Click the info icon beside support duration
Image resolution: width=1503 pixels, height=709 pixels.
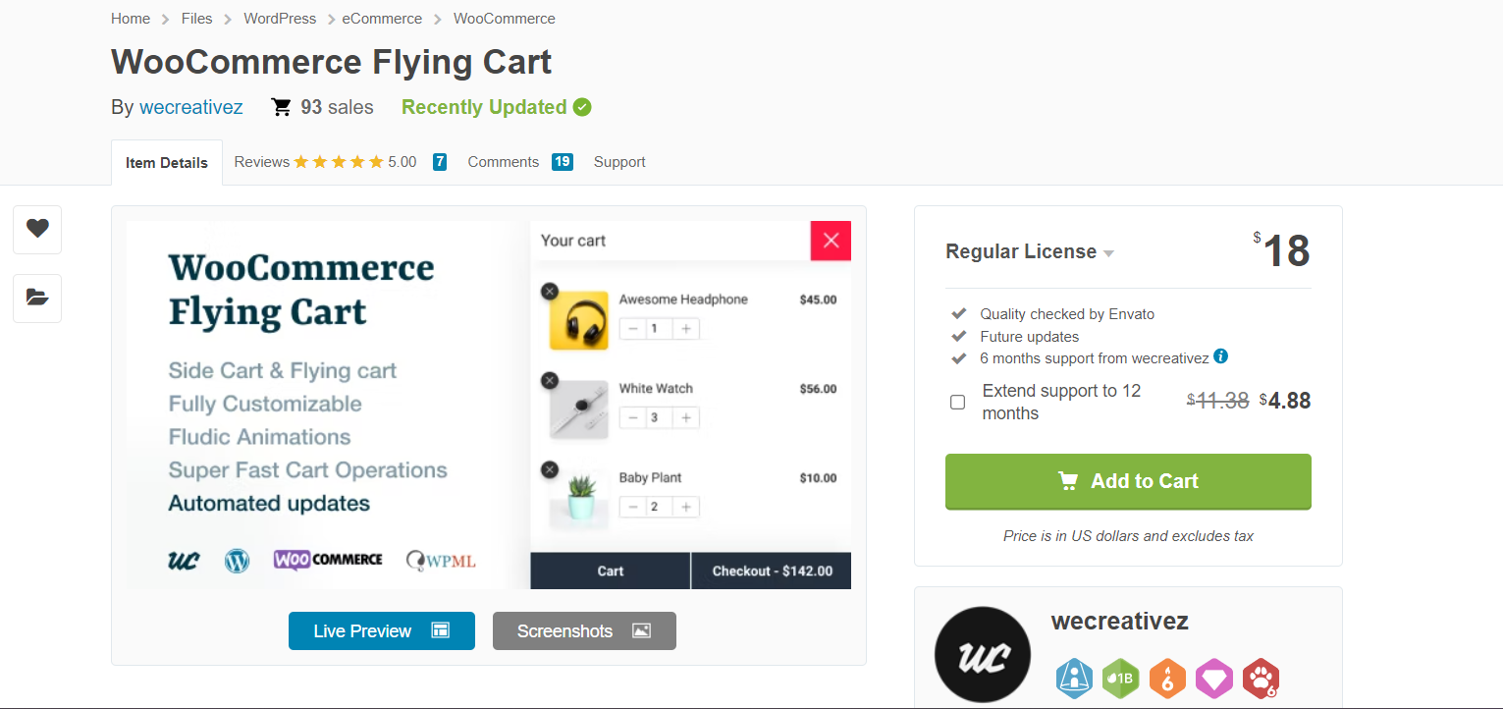point(1220,356)
